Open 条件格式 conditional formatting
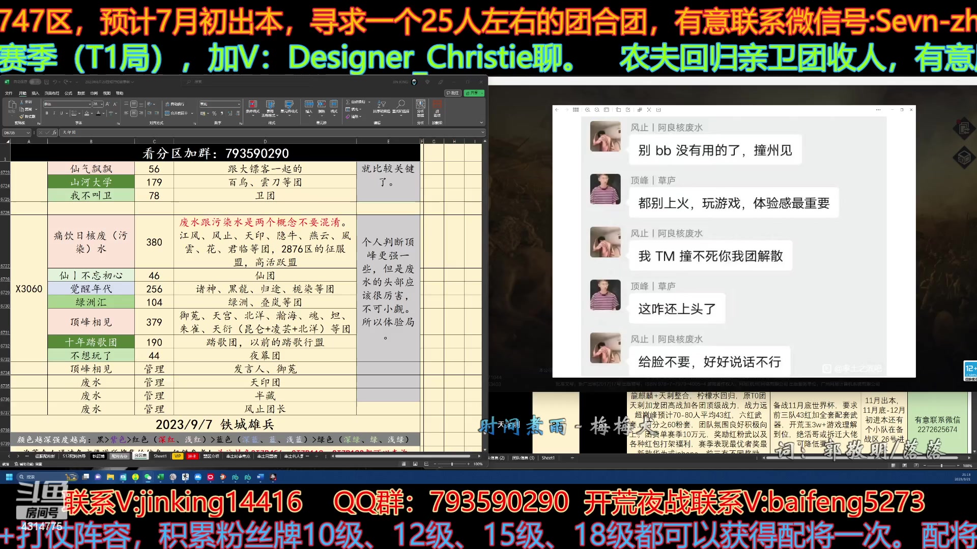This screenshot has height=549, width=977. pos(252,107)
